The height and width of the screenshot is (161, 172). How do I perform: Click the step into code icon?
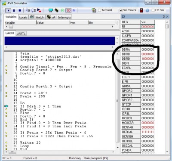[28, 10]
